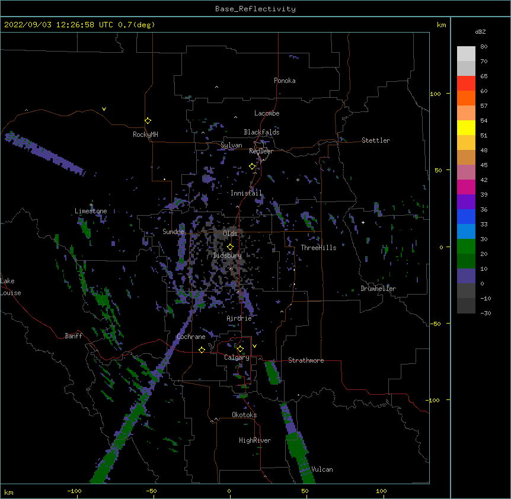Screen dimensions: 511x499
Task: Select the yellow diamond between Olds and Didsbury
Action: point(230,247)
